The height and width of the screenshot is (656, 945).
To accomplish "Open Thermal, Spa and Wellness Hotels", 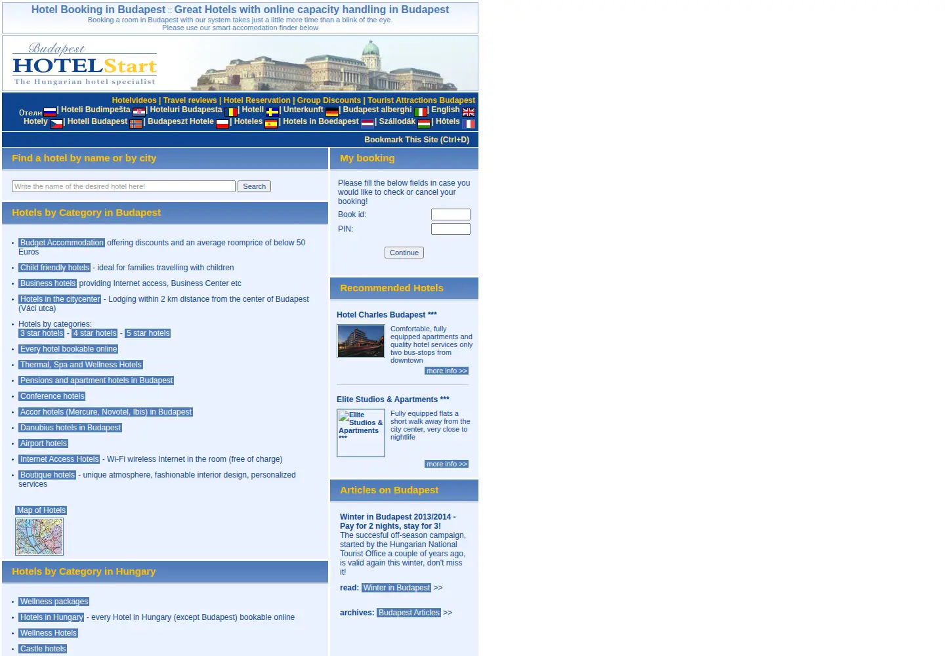I will [81, 365].
